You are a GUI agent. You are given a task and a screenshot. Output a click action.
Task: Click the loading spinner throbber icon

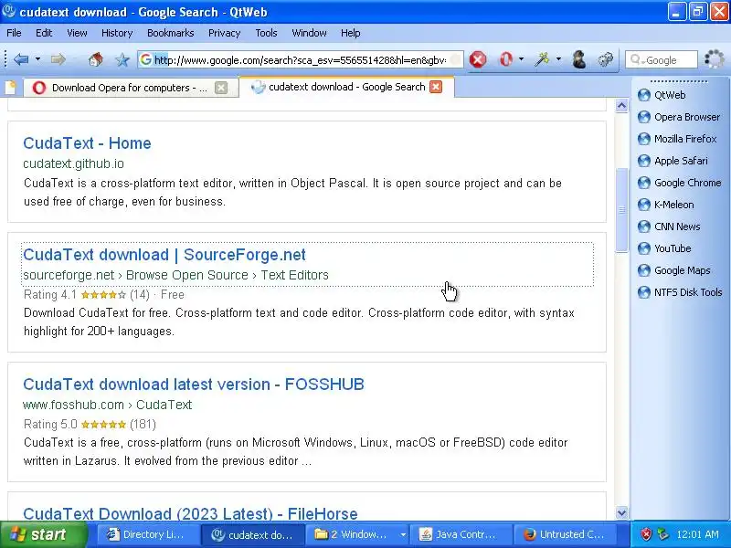pos(715,59)
